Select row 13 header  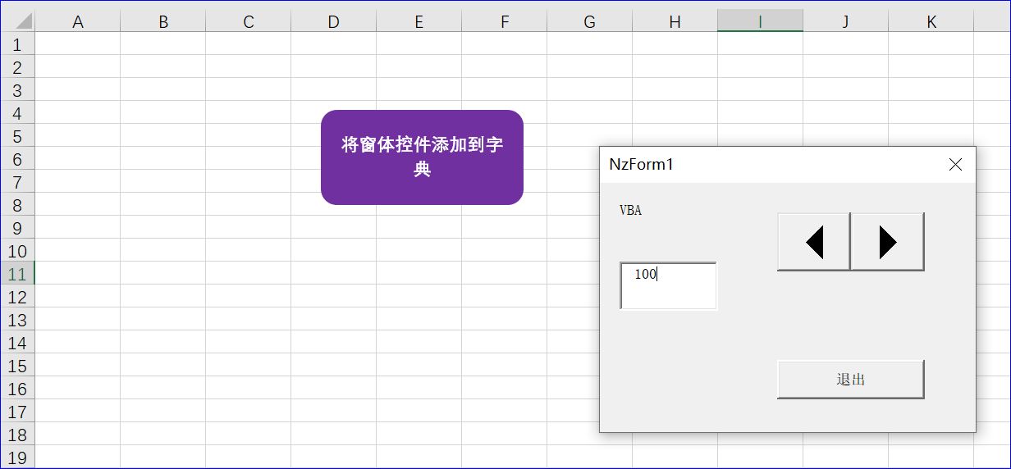pyautogui.click(x=17, y=319)
